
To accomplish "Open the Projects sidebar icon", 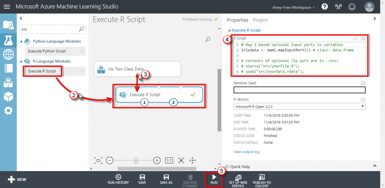I will point(8,25).
